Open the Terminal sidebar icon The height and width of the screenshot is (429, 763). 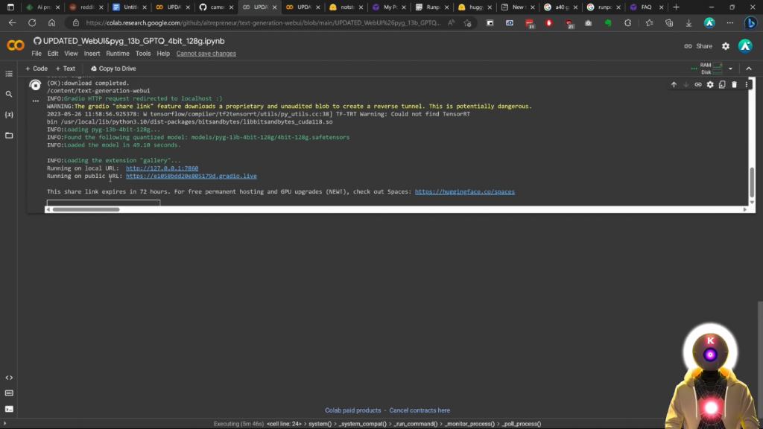tap(9, 409)
